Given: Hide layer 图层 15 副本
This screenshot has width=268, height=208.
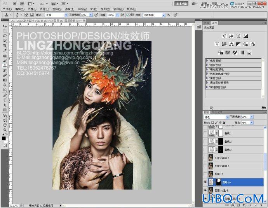Looking at the screenshot, I should pos(205,191).
